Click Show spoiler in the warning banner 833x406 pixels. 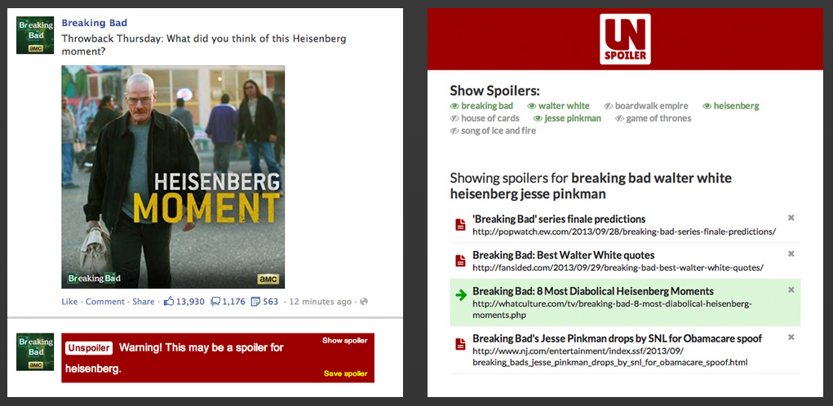click(345, 340)
